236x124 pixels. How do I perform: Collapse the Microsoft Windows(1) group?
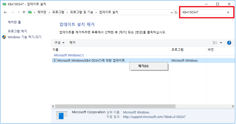[69, 55]
